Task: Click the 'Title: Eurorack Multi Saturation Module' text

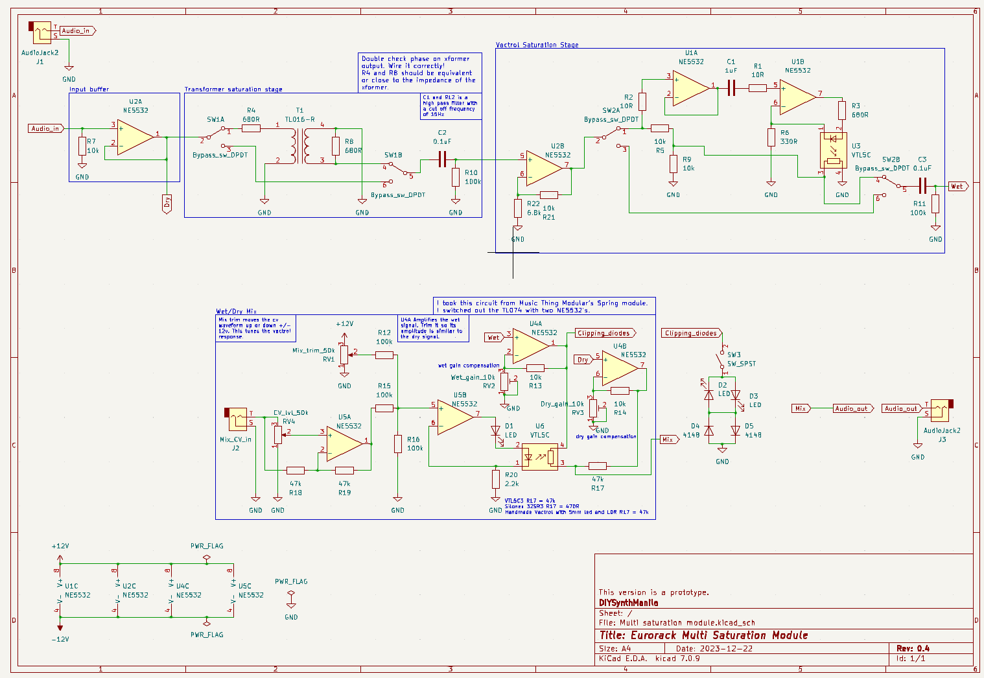Action: point(703,635)
